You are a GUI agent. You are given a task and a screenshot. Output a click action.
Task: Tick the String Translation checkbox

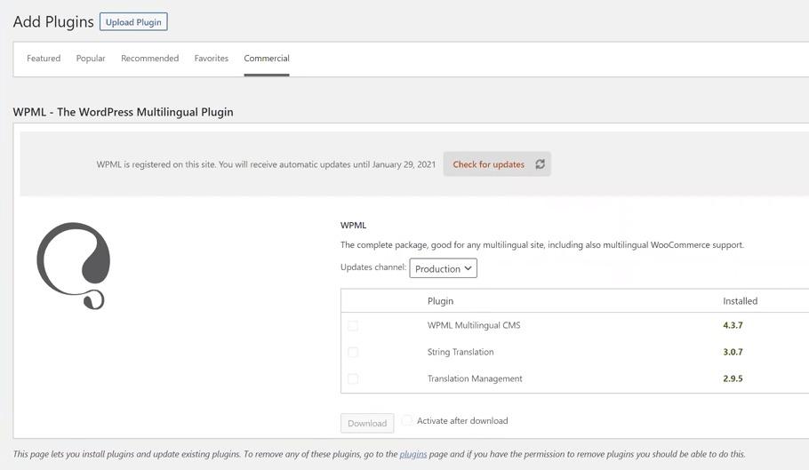pos(353,353)
